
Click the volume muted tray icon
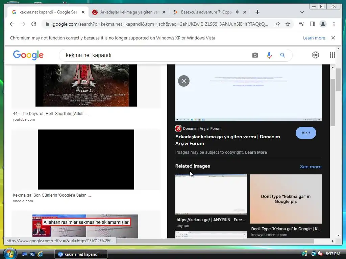(x=320, y=254)
